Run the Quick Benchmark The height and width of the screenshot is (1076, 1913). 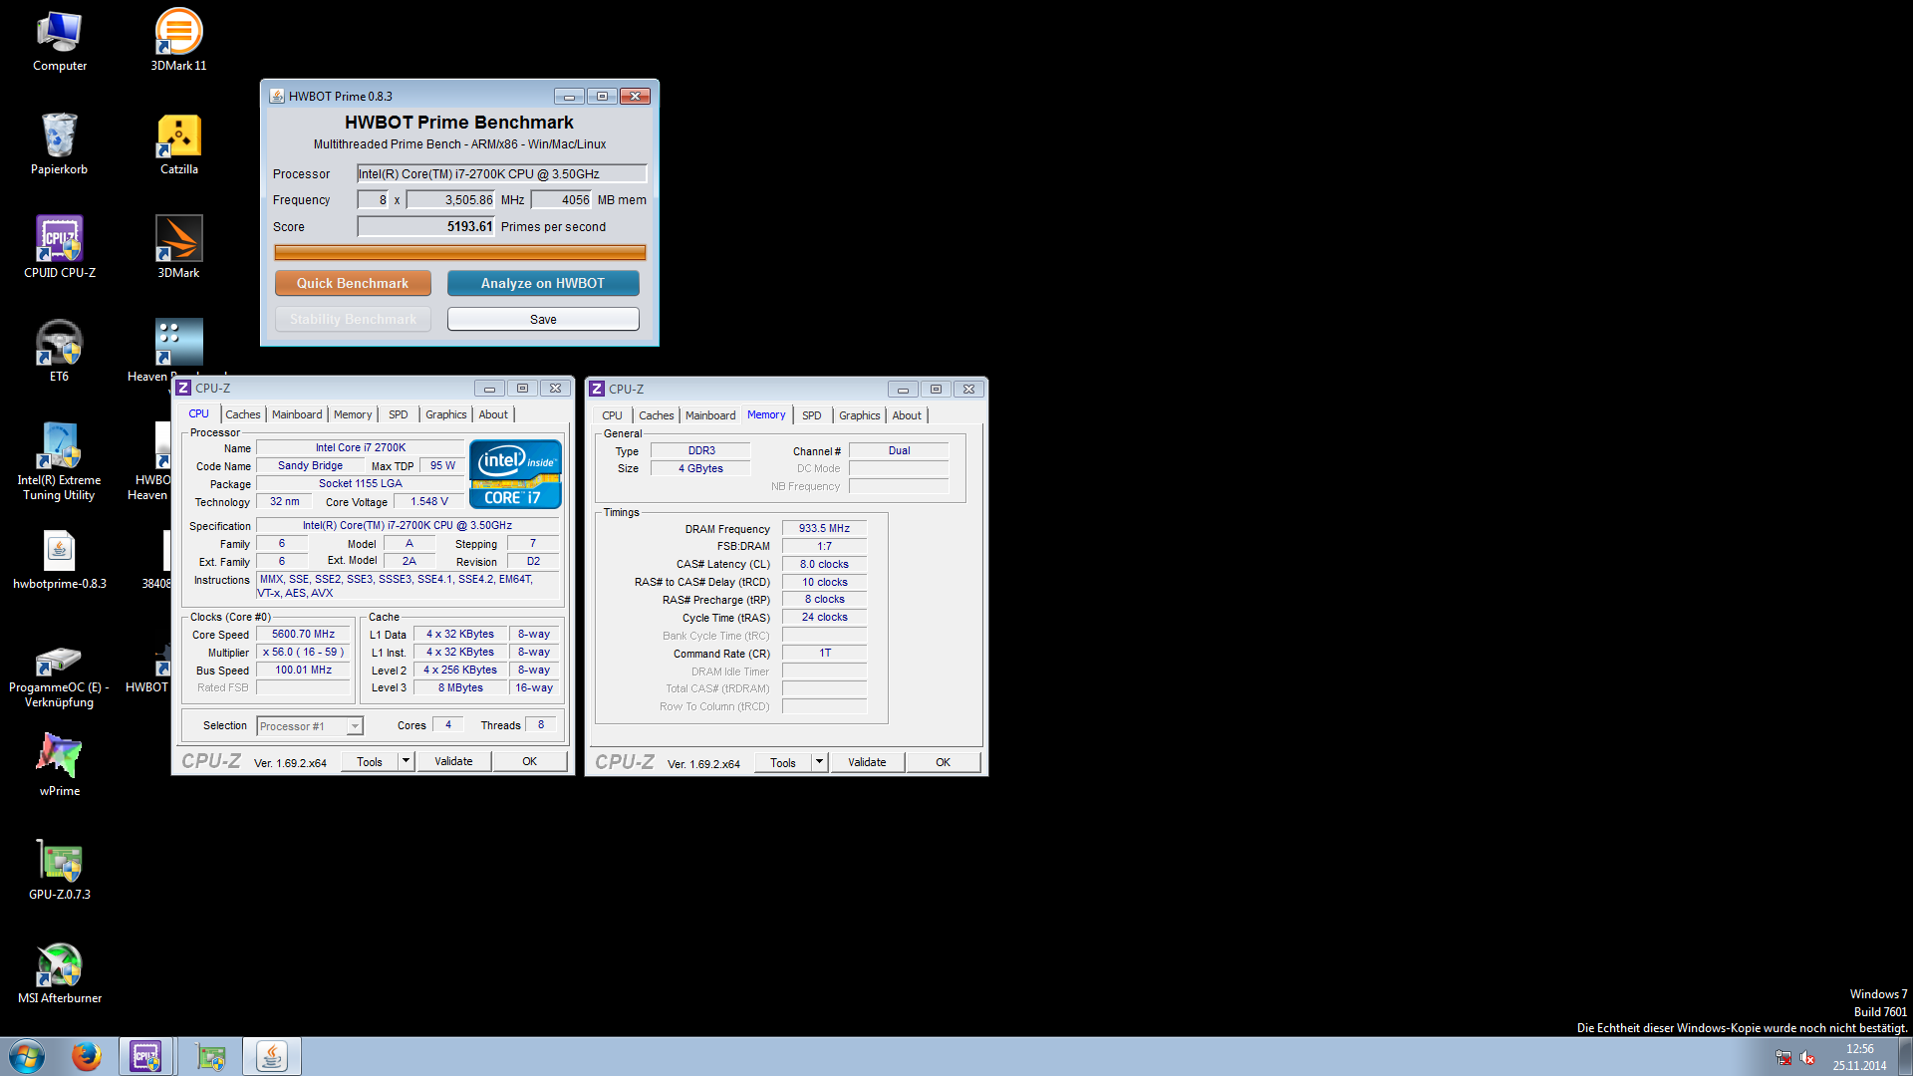tap(353, 283)
